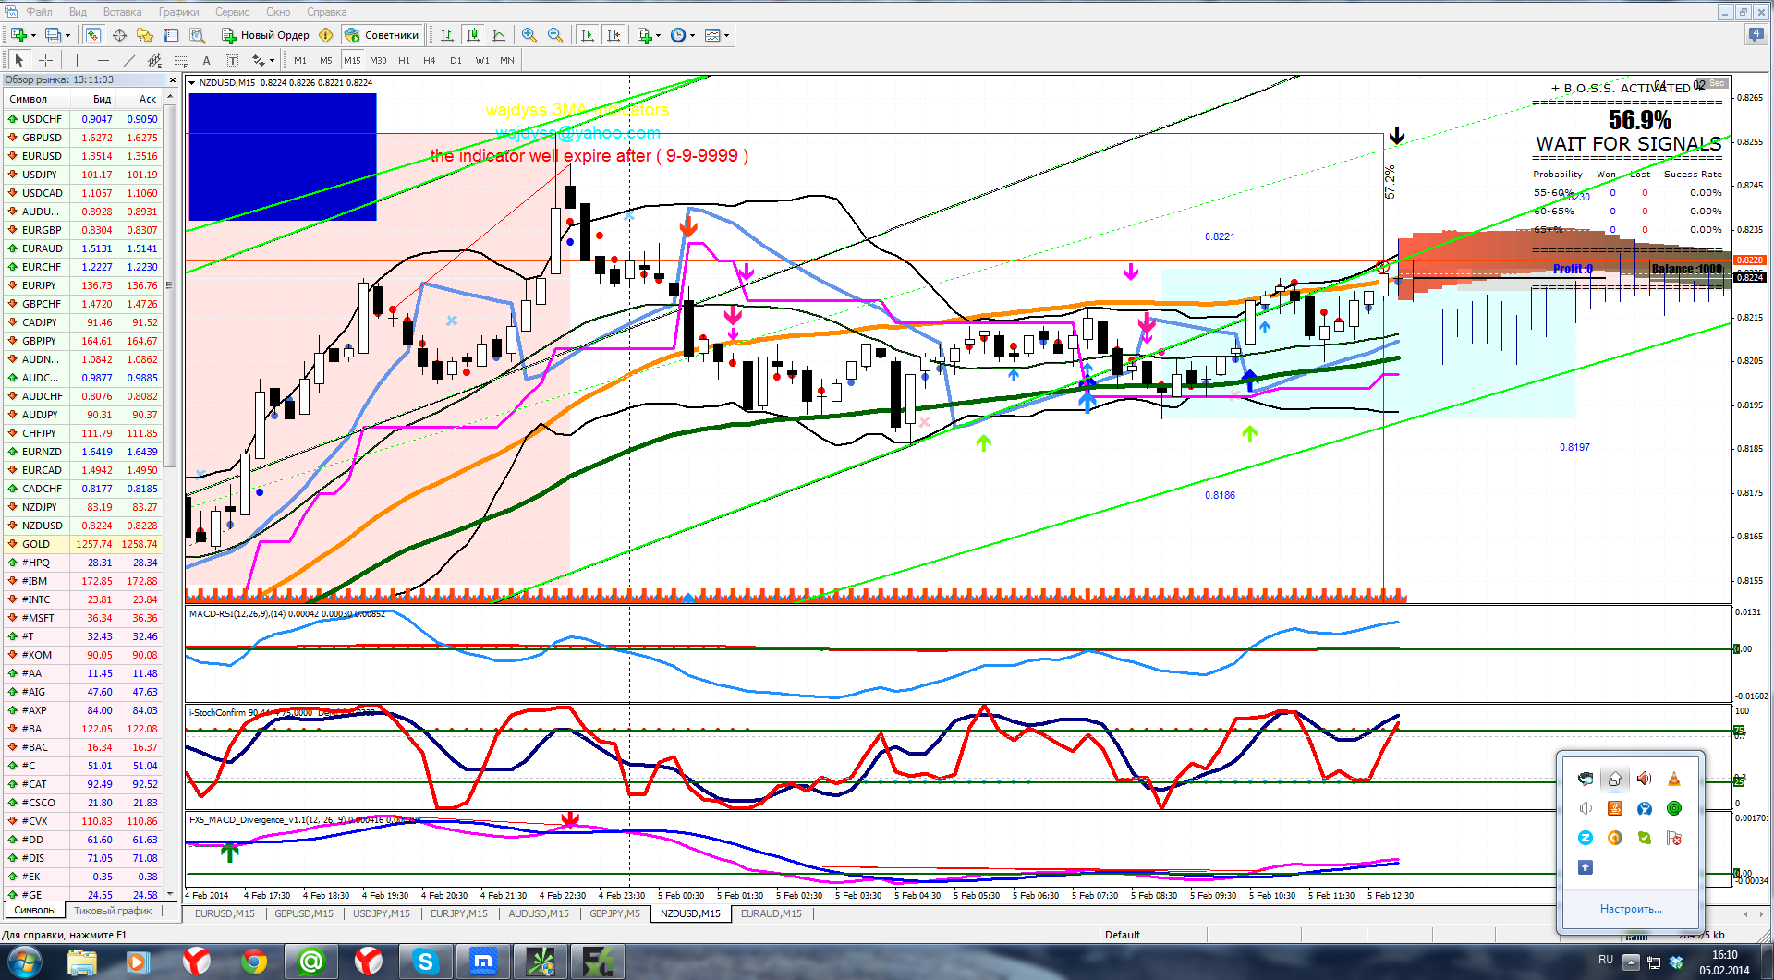Toggle chart shift from right edge

click(x=613, y=35)
